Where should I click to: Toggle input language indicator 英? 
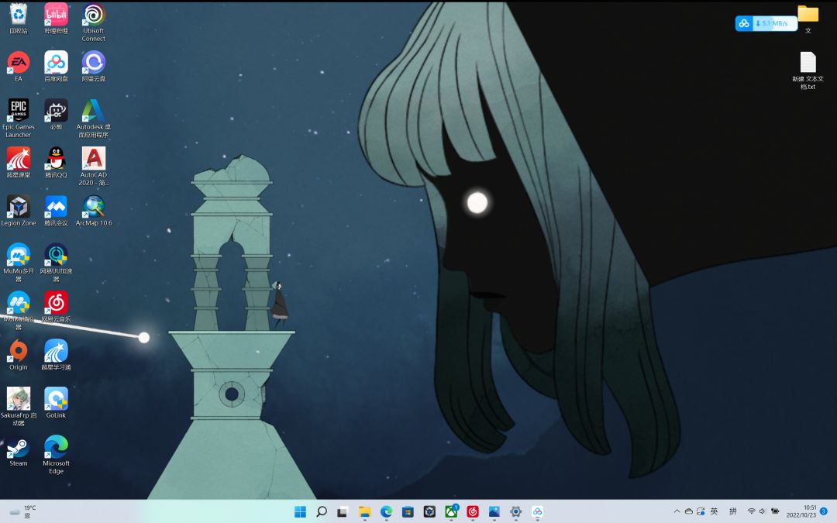click(x=715, y=511)
